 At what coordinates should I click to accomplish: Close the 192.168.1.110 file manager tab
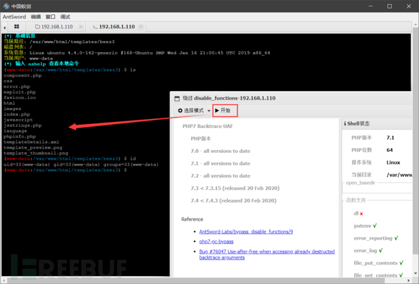pos(81,27)
